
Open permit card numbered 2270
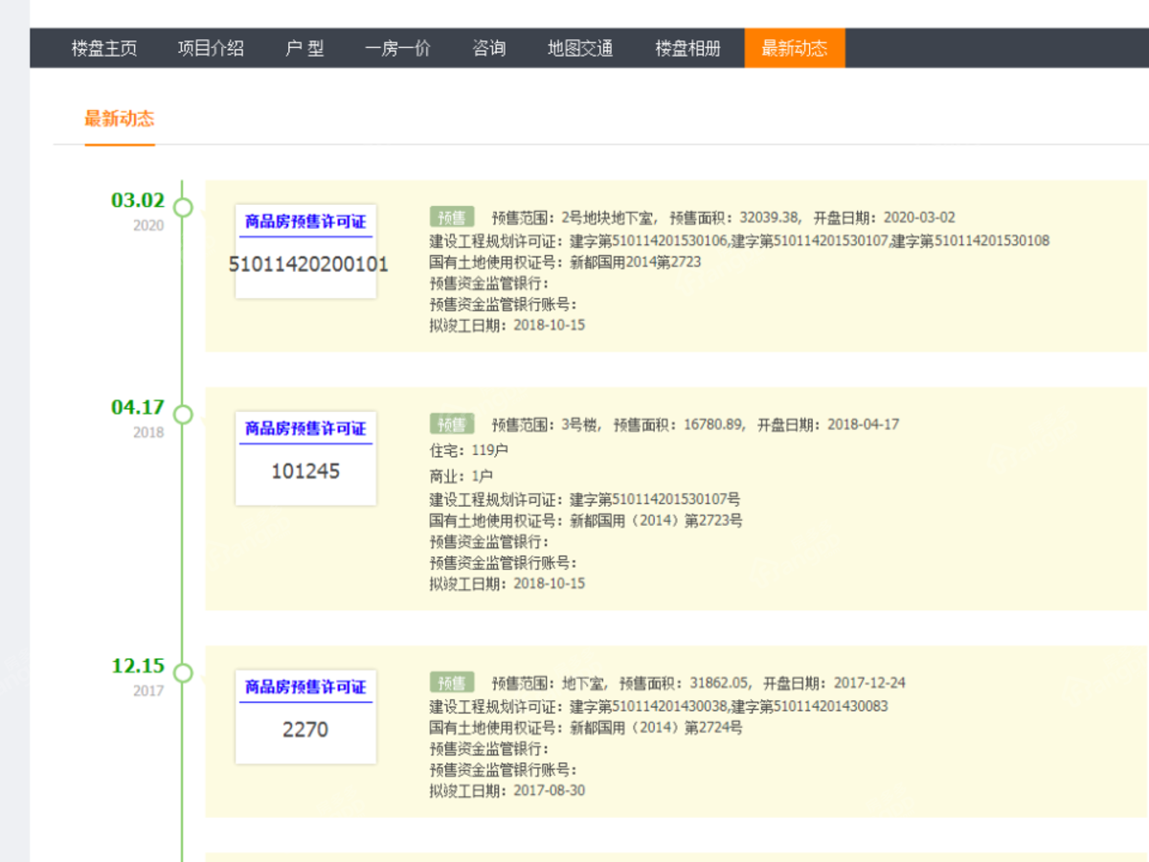point(305,716)
